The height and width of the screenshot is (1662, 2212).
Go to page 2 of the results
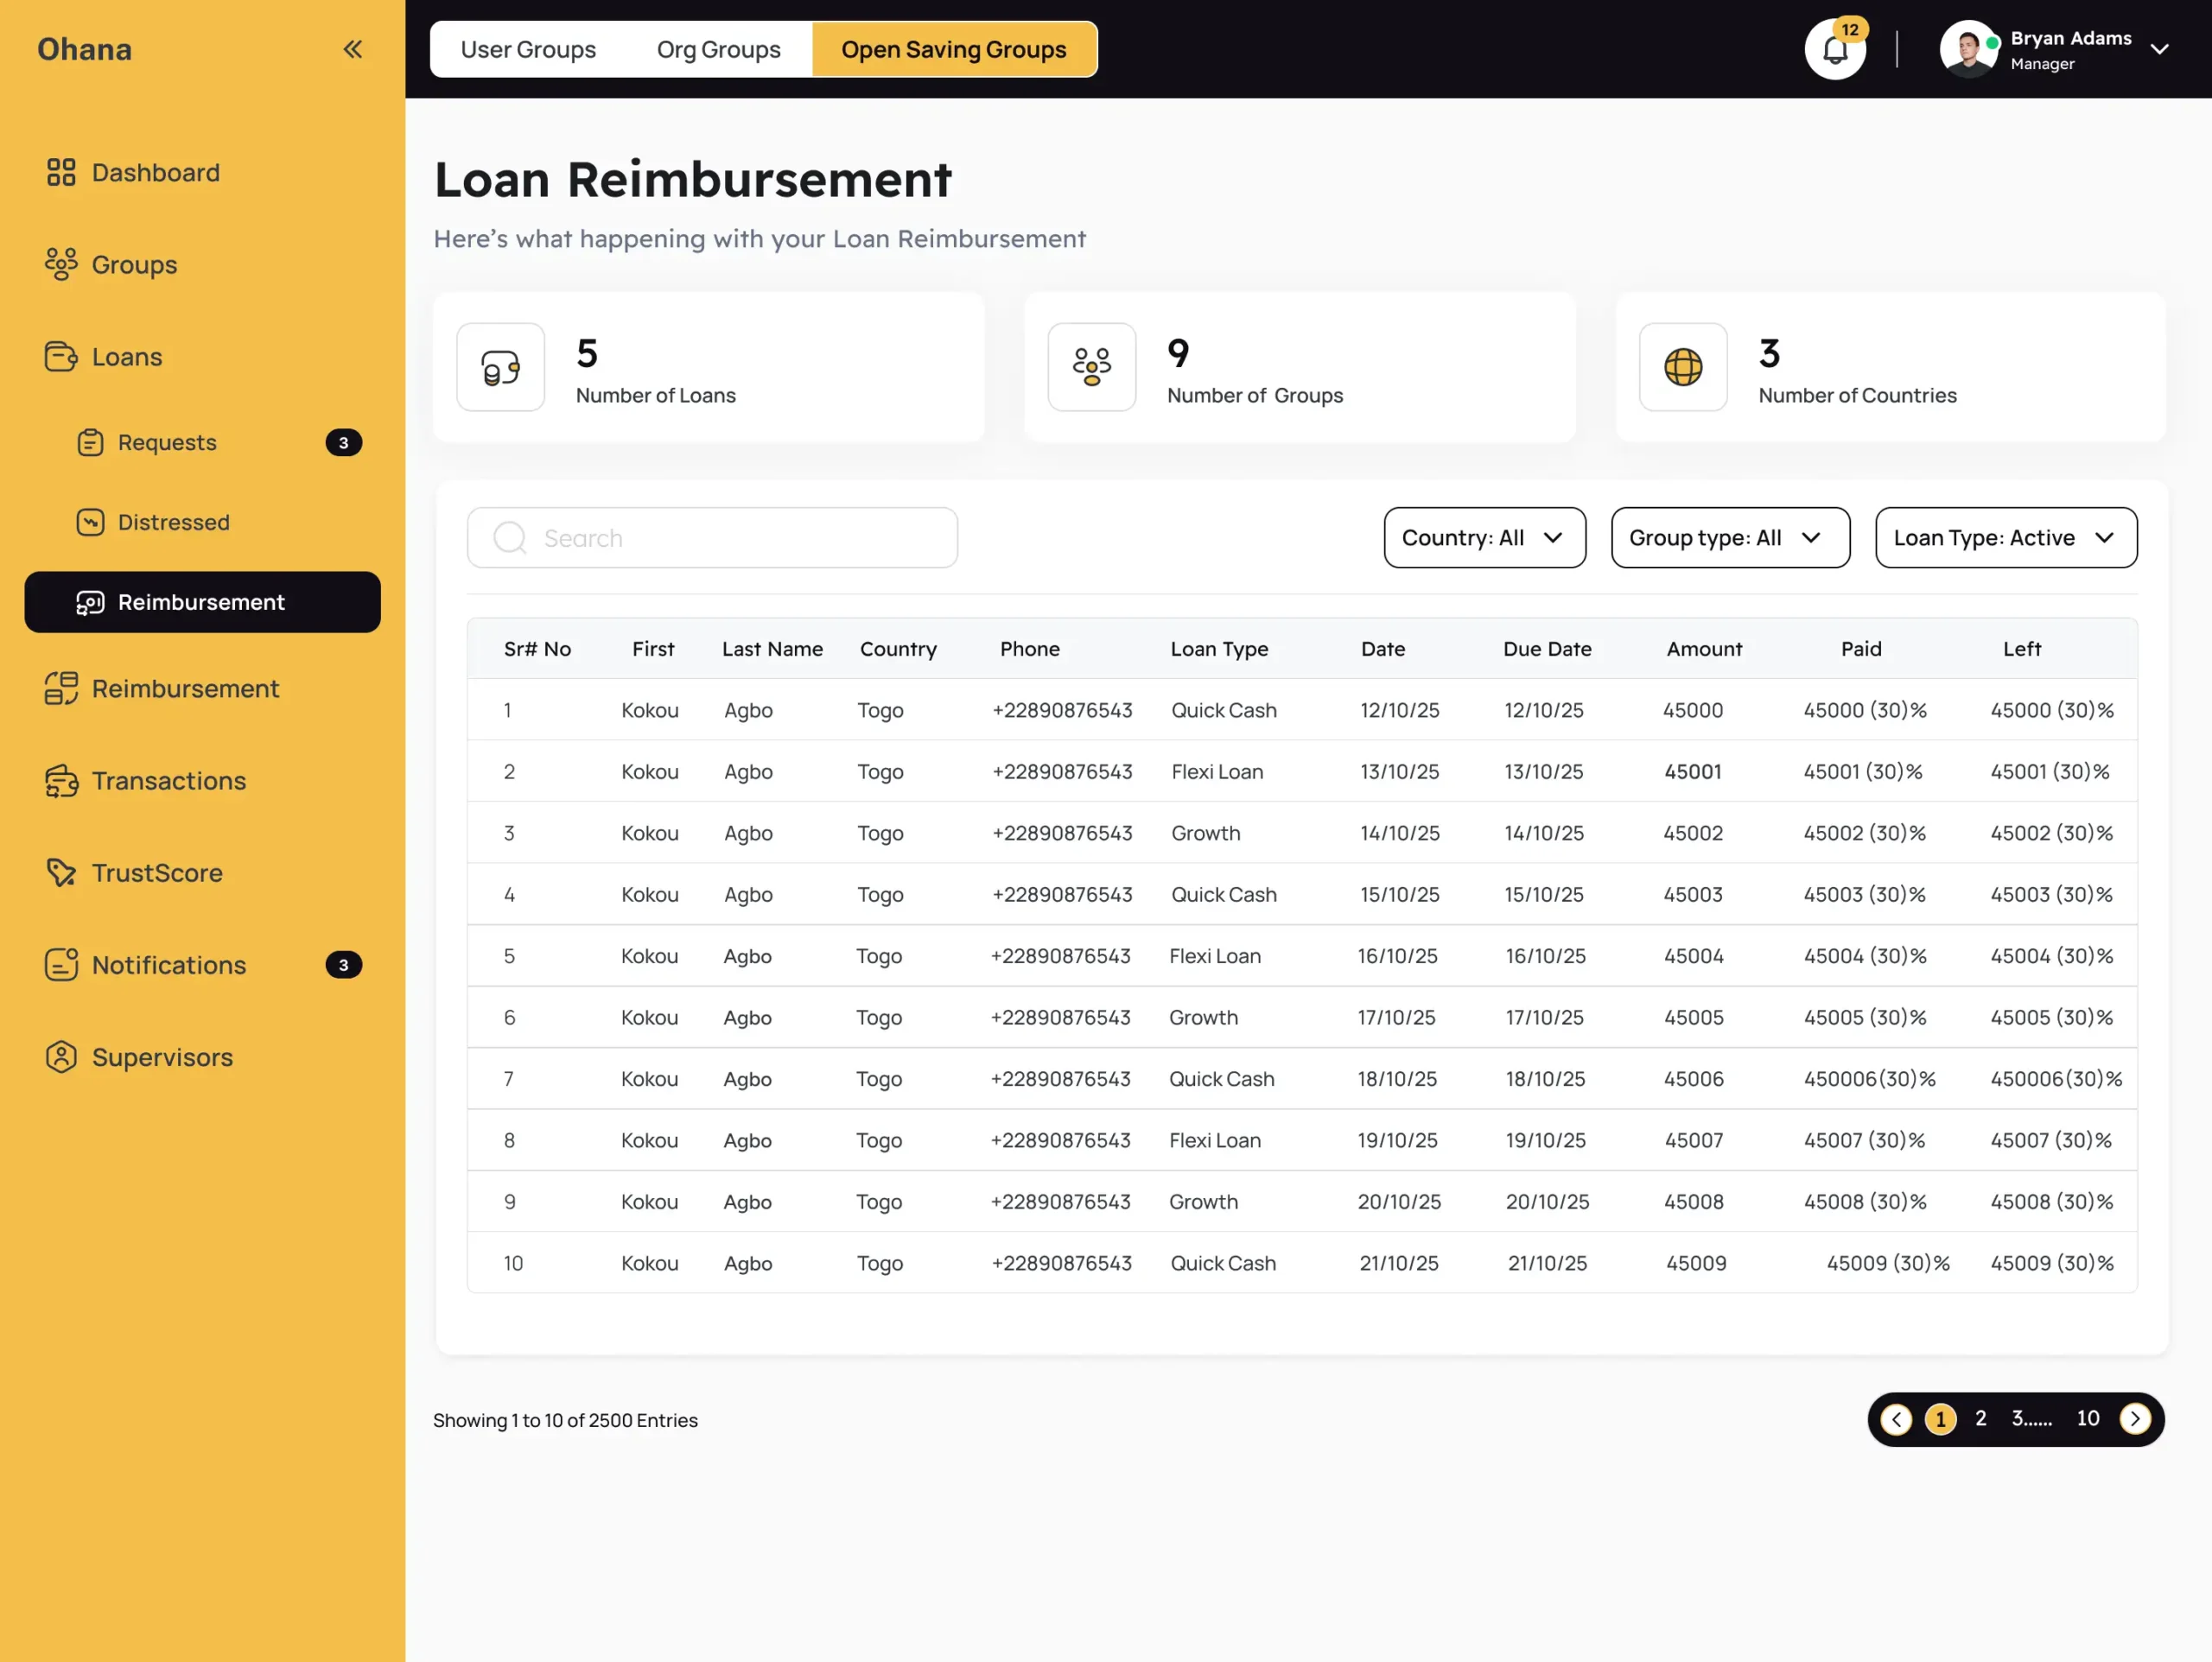point(1980,1418)
